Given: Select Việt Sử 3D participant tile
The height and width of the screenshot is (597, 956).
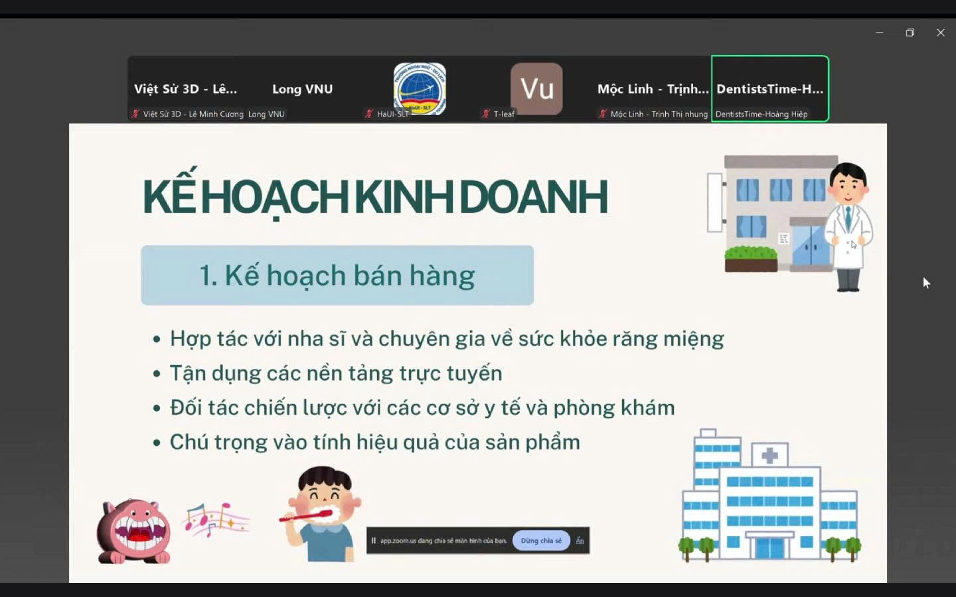Looking at the screenshot, I should tap(187, 88).
